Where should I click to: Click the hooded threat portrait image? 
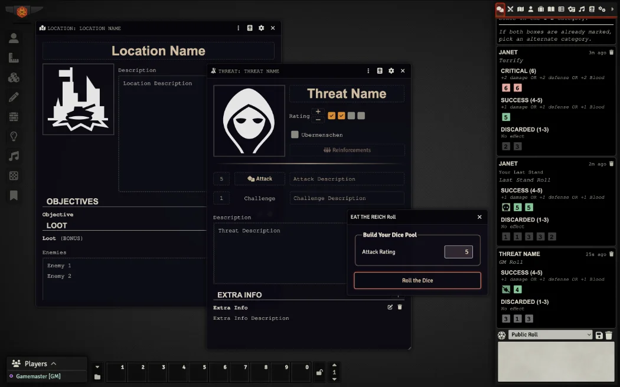[249, 121]
